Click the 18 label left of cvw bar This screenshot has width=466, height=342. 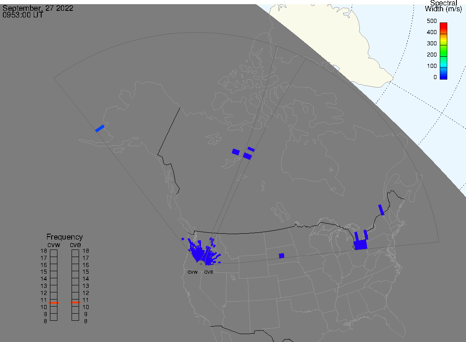click(44, 251)
